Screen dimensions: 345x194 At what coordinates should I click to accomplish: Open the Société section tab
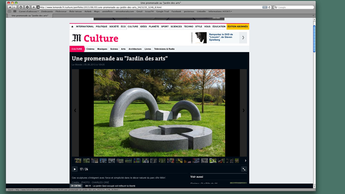pos(114,26)
